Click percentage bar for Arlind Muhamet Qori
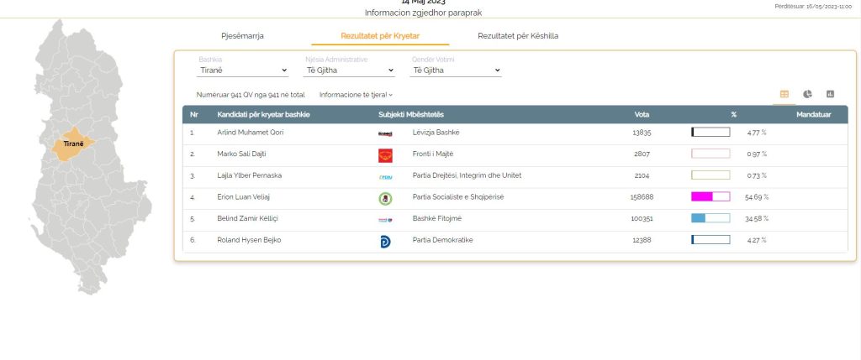 click(x=710, y=132)
